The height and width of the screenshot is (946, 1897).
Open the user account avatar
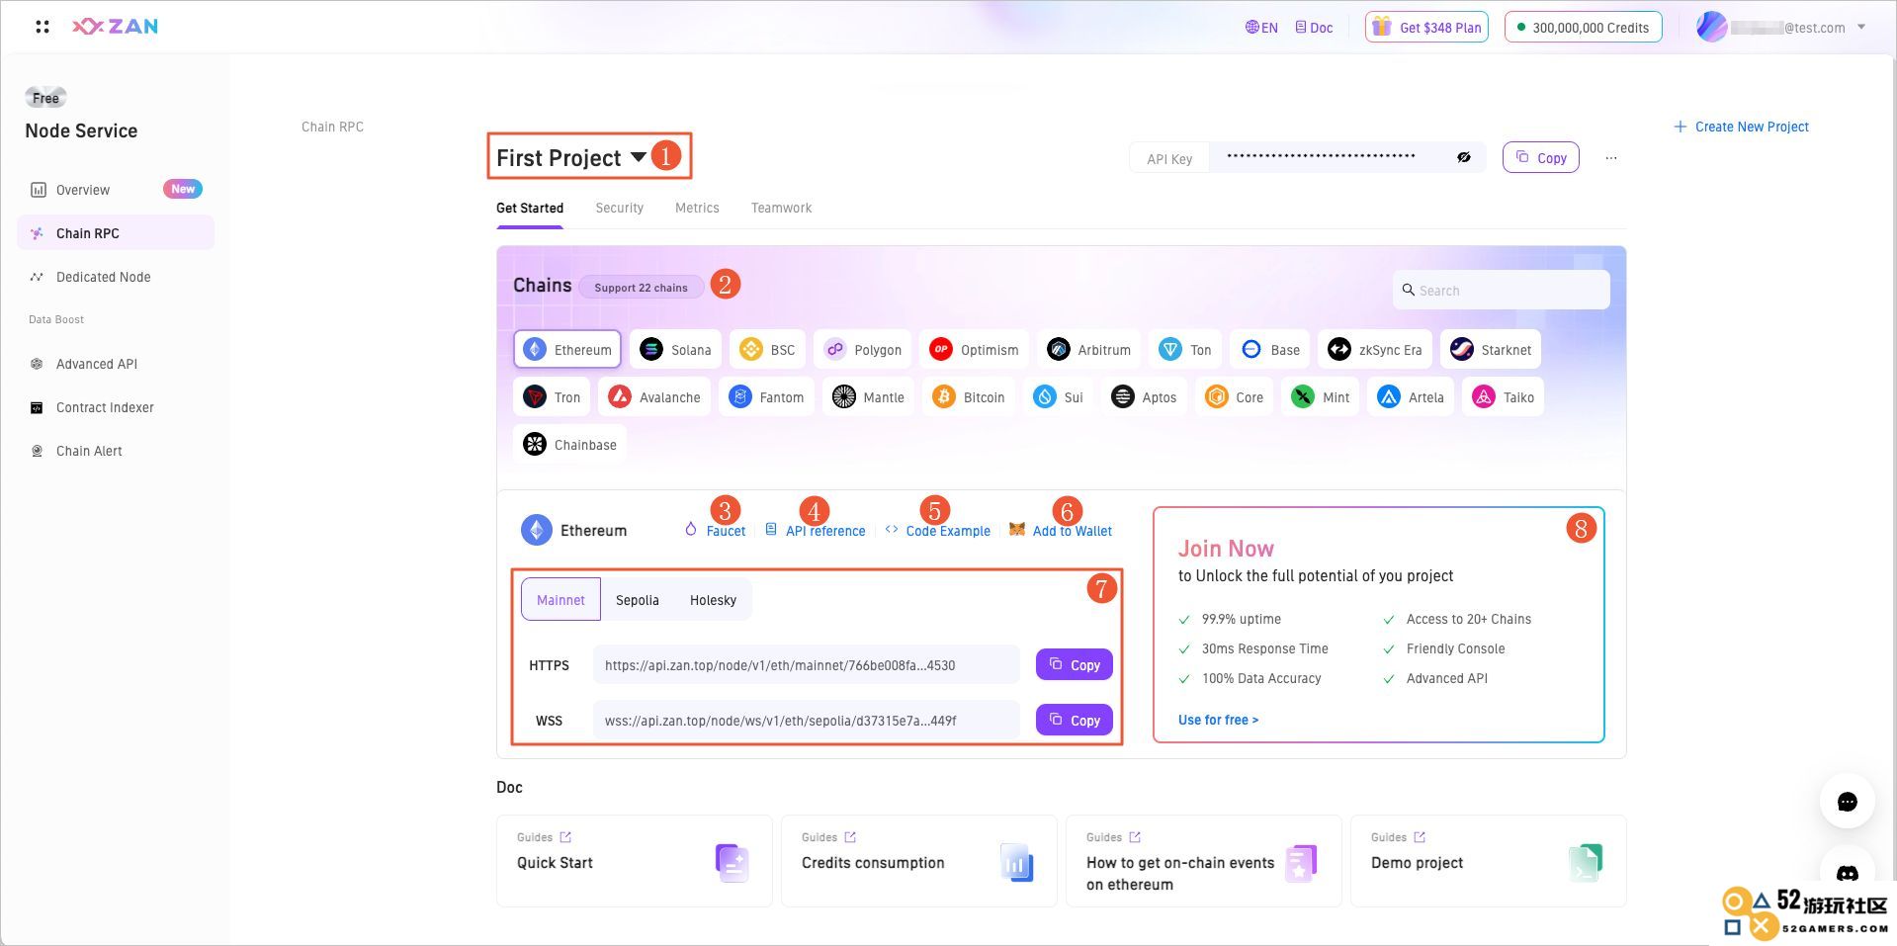(1711, 27)
